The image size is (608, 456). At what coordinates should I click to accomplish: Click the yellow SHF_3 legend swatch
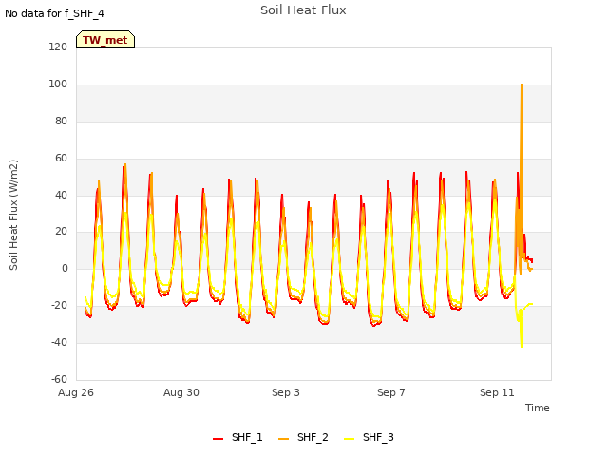[349, 439]
